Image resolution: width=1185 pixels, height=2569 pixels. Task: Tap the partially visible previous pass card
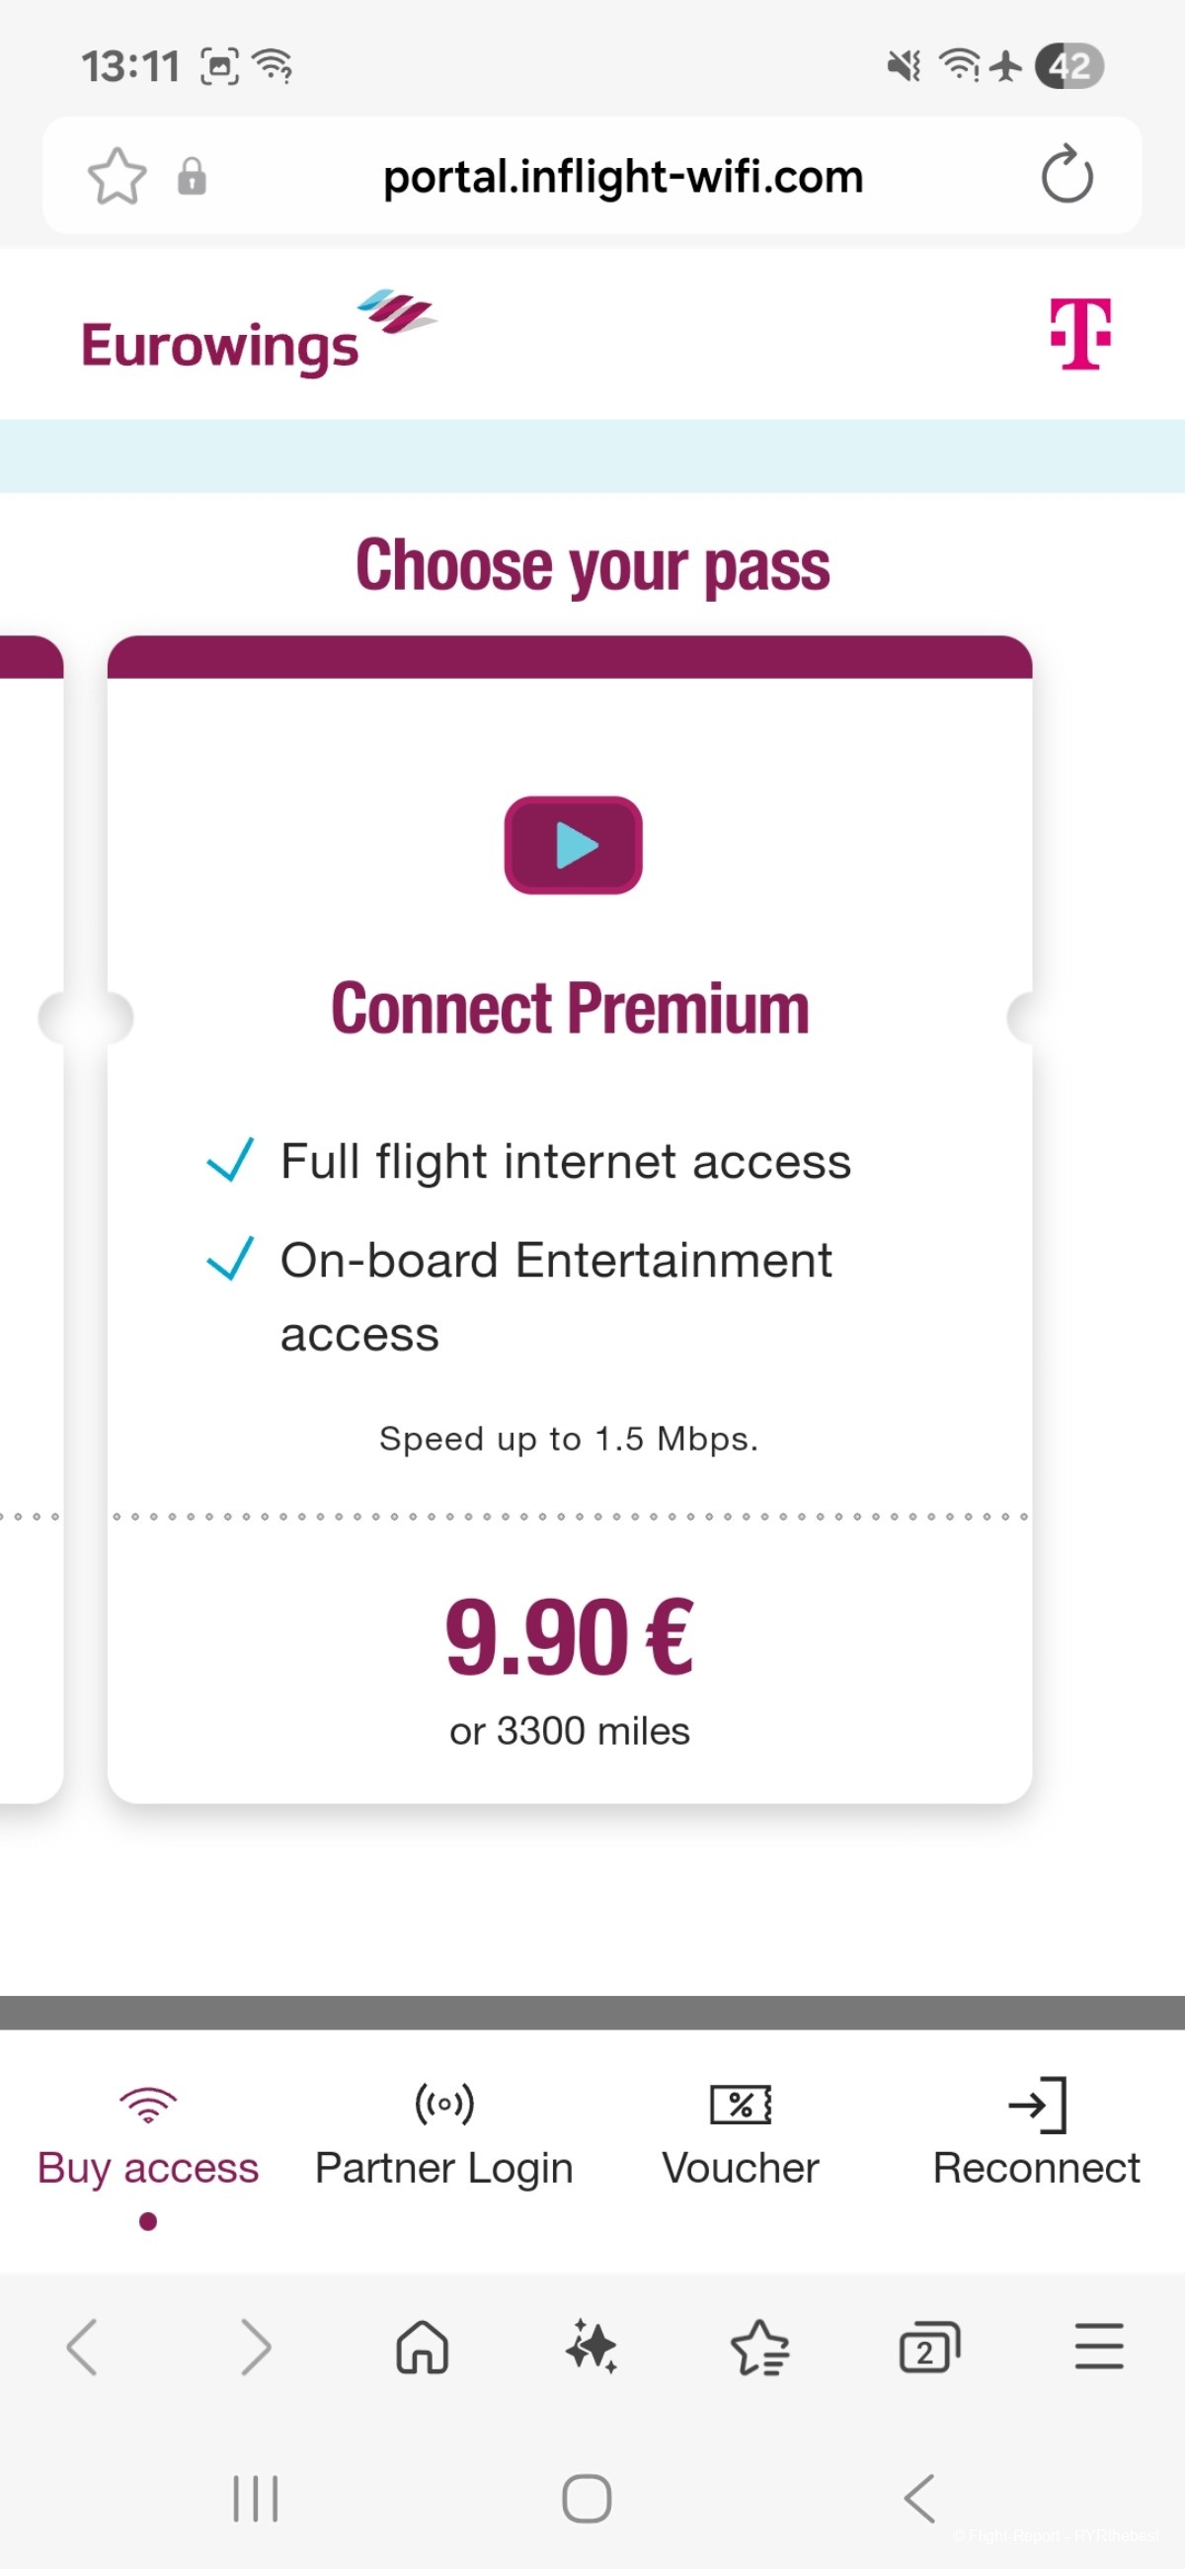click(31, 1218)
